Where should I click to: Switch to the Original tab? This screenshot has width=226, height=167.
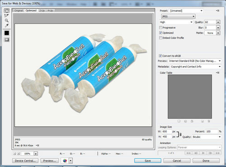pos(19,10)
